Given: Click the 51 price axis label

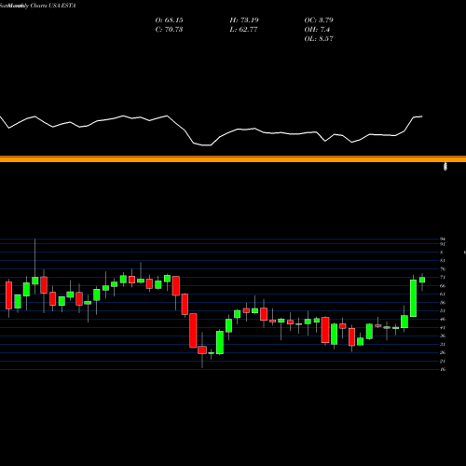Looking at the screenshot, I should tap(443, 310).
